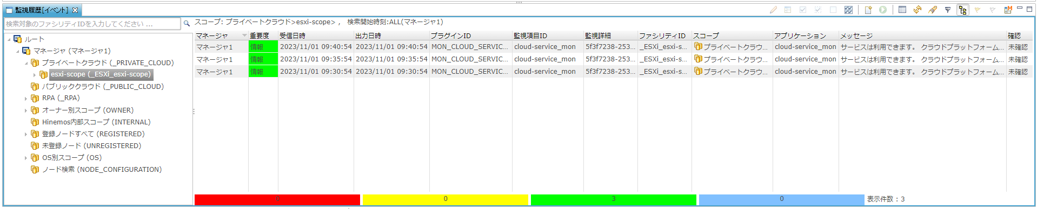Expand the オーナー別スコープ (OWNER) node
This screenshot has width=1037, height=209.
pos(26,110)
